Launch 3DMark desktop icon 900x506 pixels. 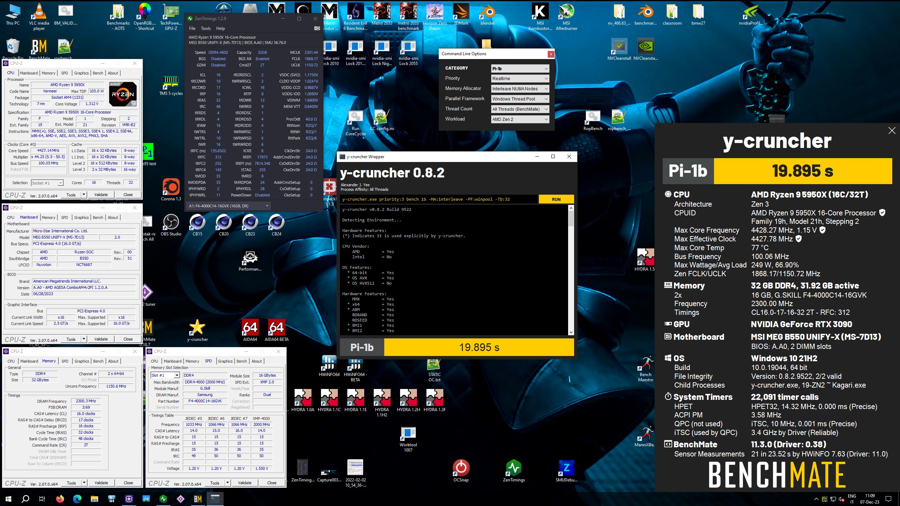(461, 14)
